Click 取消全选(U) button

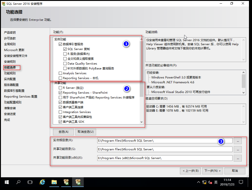(x=86, y=132)
